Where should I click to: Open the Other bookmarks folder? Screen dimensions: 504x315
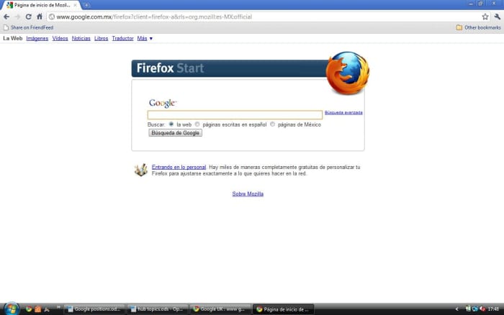click(x=478, y=27)
